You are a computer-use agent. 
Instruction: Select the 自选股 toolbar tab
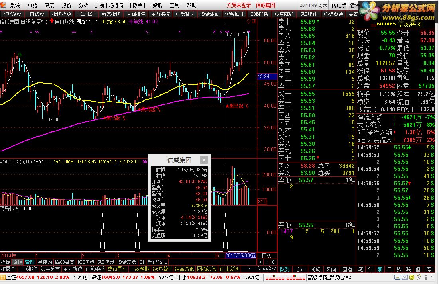pos(37,14)
